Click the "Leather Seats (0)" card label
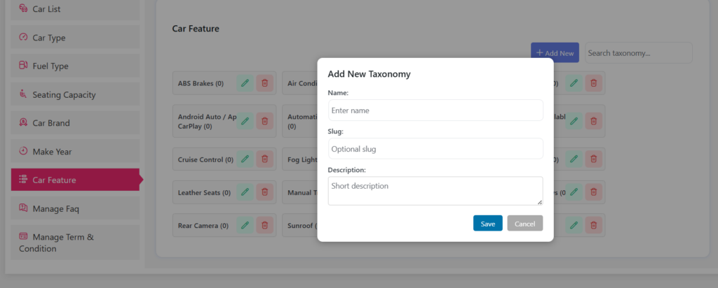Screen dimensions: 718x288 coord(204,193)
